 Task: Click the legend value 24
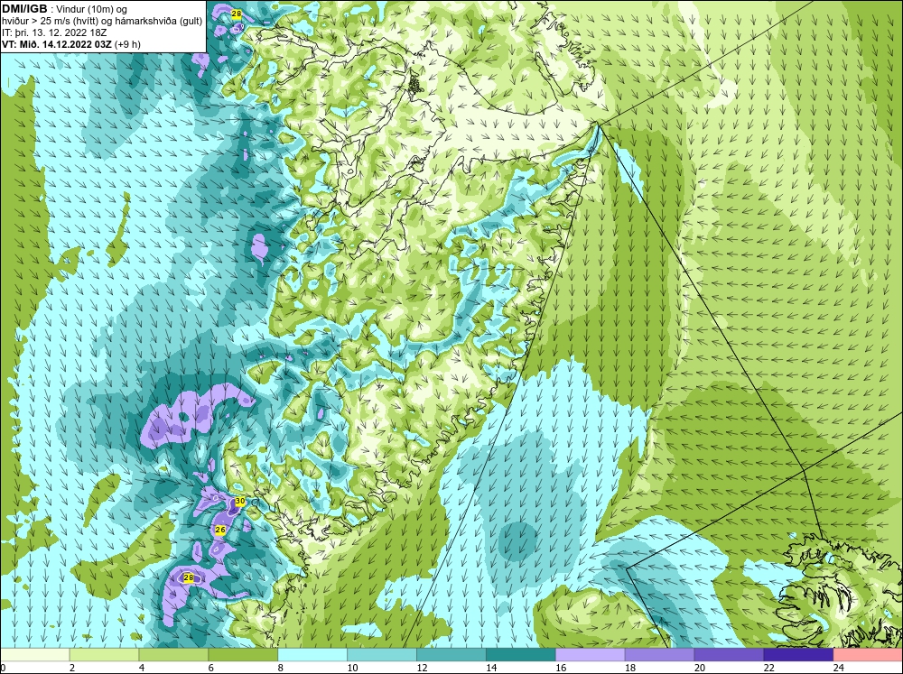click(839, 668)
